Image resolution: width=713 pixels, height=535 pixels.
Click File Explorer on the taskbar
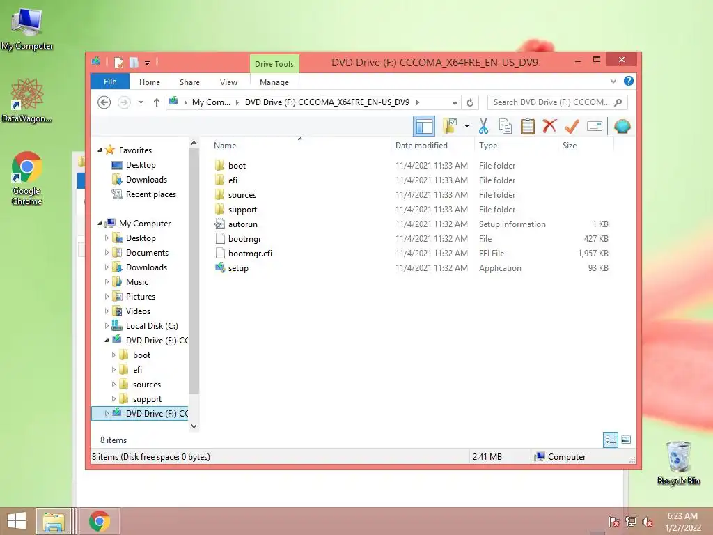point(53,521)
